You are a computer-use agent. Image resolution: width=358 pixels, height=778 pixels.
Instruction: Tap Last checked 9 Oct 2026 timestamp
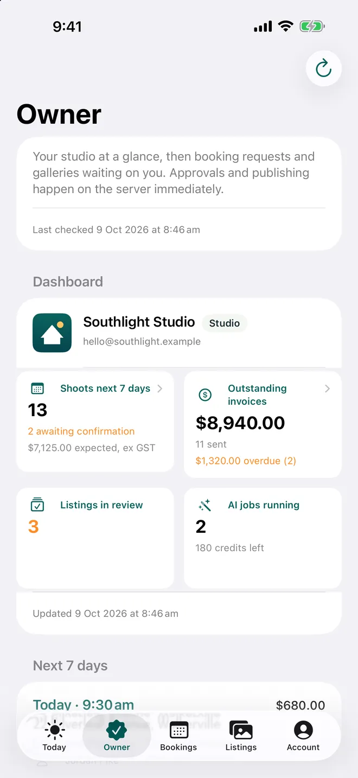pyautogui.click(x=116, y=230)
